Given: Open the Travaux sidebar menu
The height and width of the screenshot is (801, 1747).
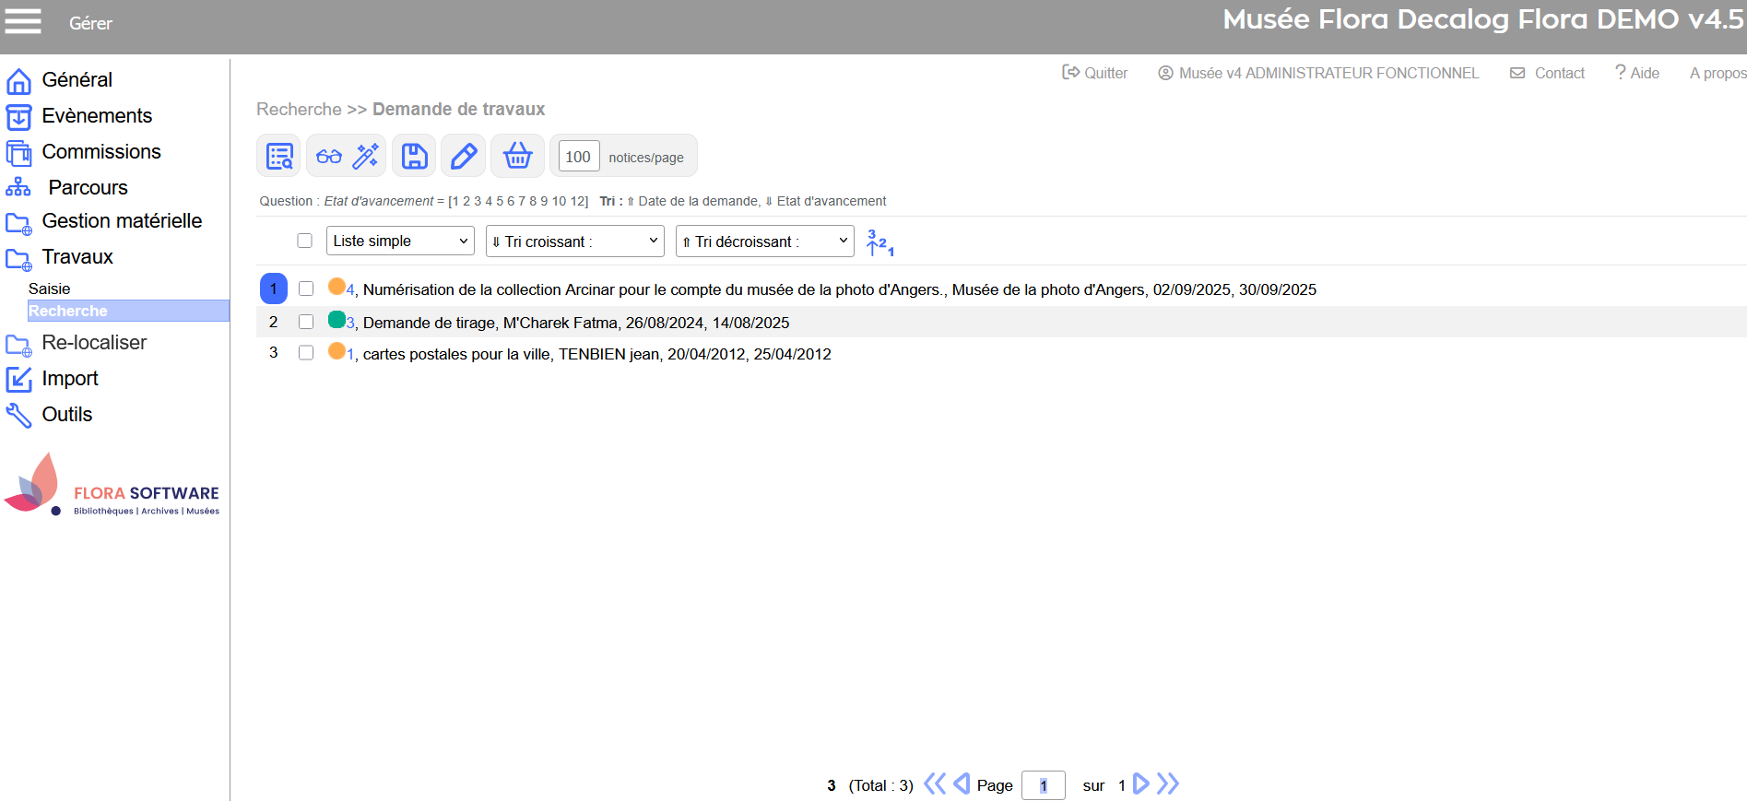Looking at the screenshot, I should (77, 257).
